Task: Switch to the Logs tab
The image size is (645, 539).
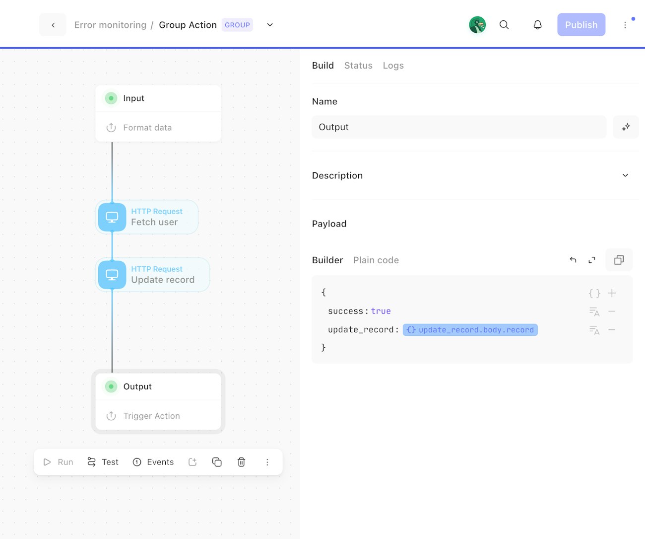Action: [x=393, y=66]
